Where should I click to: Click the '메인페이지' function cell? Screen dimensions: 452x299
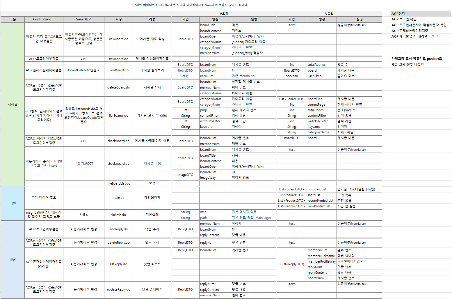(152, 198)
